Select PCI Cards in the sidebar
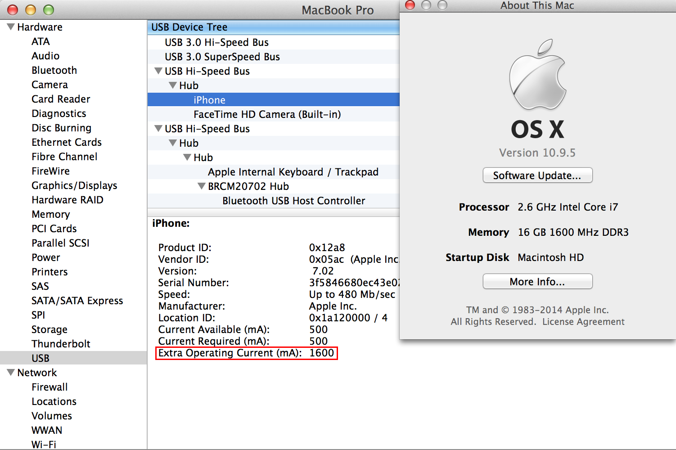The height and width of the screenshot is (450, 676). point(54,229)
